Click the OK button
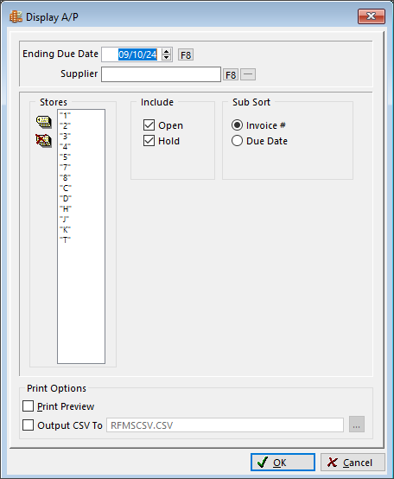Viewport: 394px width, 479px height. click(283, 463)
